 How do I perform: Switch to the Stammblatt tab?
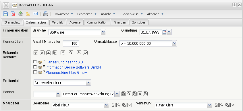coord(12,22)
